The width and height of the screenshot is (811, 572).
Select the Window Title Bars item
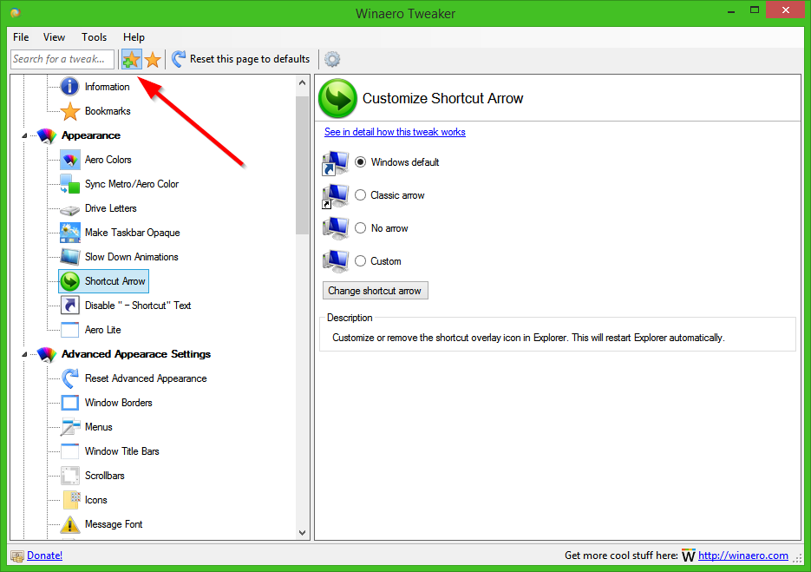point(122,451)
